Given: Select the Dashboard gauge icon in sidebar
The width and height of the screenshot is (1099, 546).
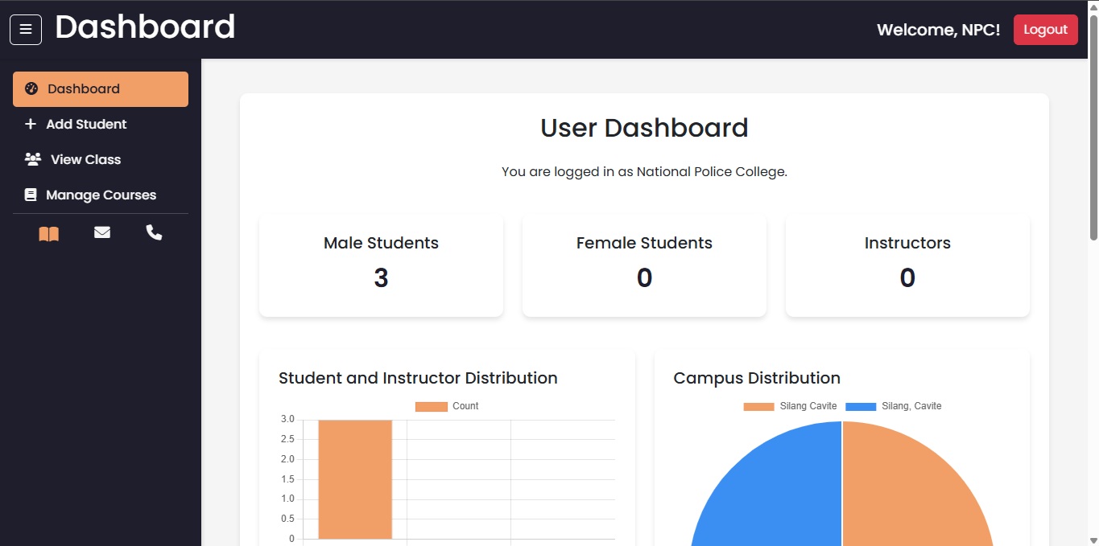Looking at the screenshot, I should (x=31, y=88).
